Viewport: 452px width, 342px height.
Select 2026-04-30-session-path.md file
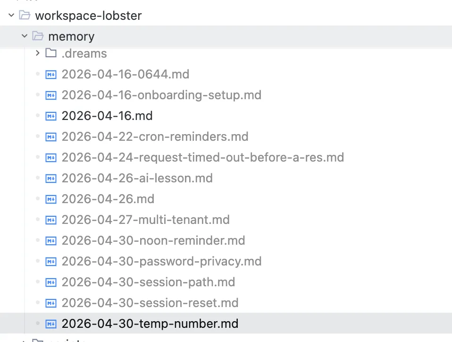point(148,282)
